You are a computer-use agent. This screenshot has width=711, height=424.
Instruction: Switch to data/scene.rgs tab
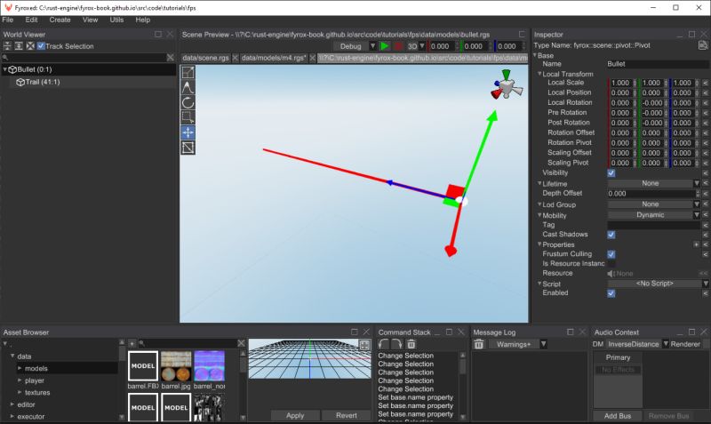tap(205, 58)
